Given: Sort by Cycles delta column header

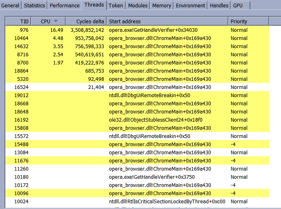Looking at the screenshot, I should pos(86,21).
